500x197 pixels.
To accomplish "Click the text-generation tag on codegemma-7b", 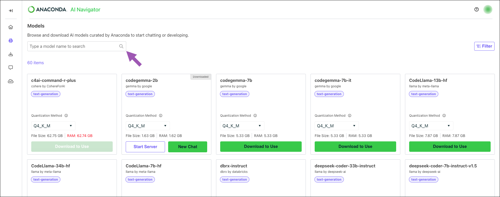I will (235, 94).
